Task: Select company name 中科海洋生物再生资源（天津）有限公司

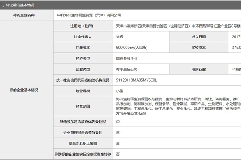Action: pyautogui.click(x=90, y=15)
